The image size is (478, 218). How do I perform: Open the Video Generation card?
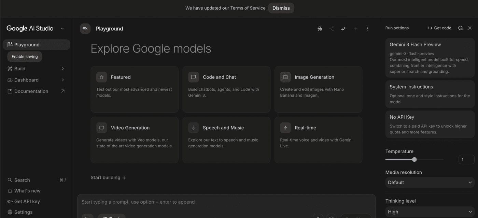pyautogui.click(x=135, y=140)
